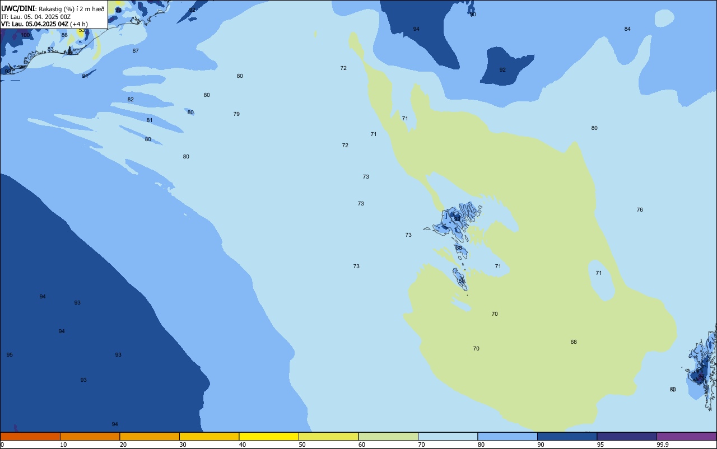Screen dimensions: 717x449
Task: Click the 84 value in the upper right
Action: [627, 29]
